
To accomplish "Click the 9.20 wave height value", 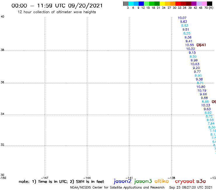I will pos(196,68).
